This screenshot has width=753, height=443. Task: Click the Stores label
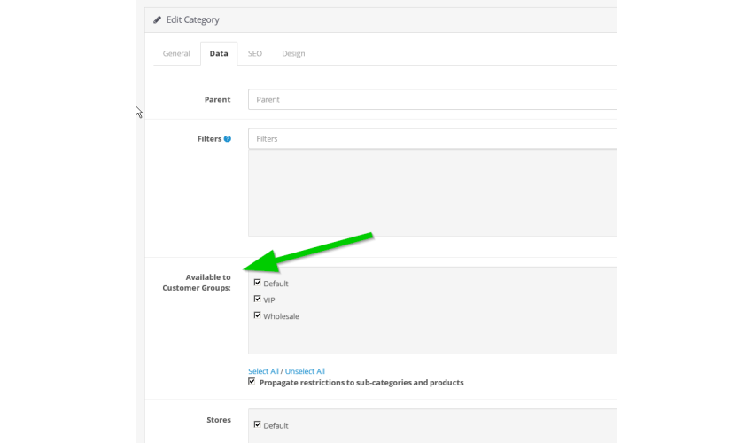click(219, 420)
